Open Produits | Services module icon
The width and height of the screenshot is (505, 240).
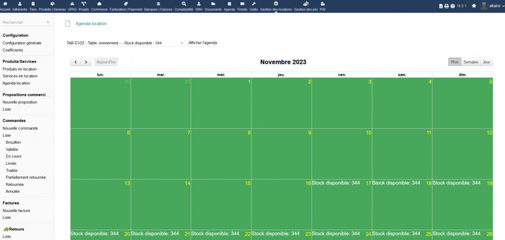point(52,4)
